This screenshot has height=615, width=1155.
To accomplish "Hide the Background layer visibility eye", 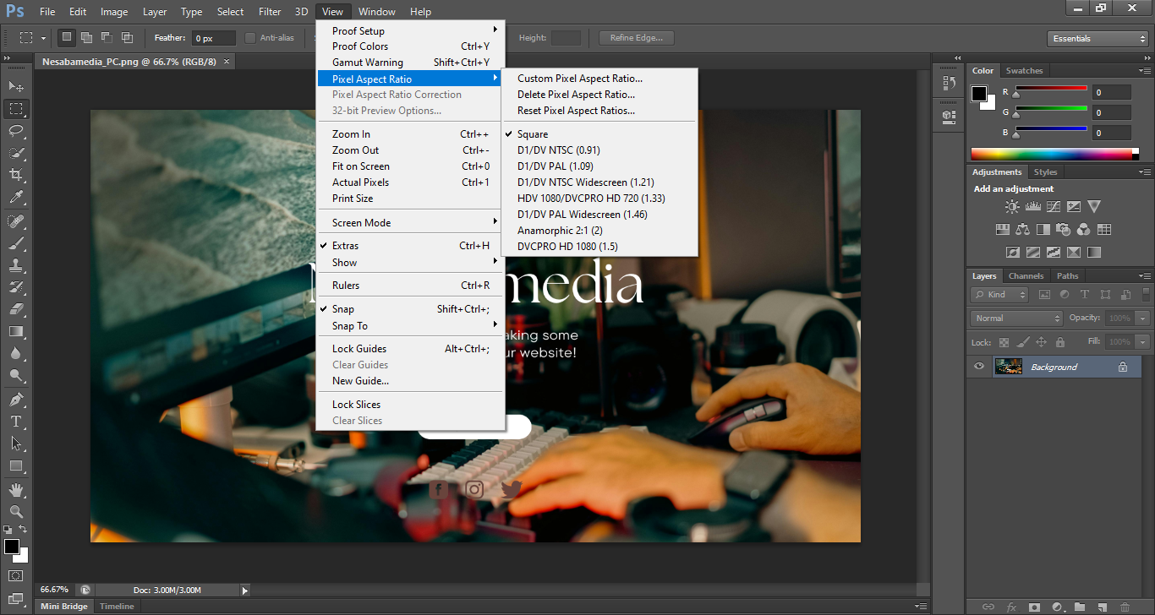I will point(979,367).
